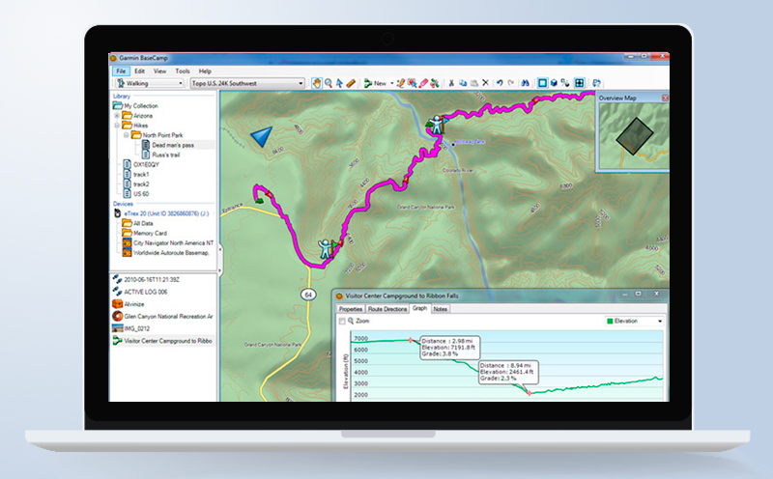Screen dimensions: 773x479
Task: Switch to the Notes tab
Action: click(441, 309)
